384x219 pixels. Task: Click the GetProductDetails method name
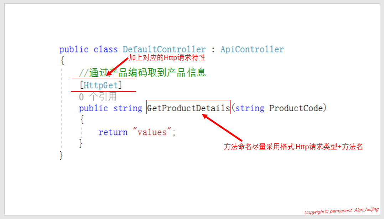(188, 108)
